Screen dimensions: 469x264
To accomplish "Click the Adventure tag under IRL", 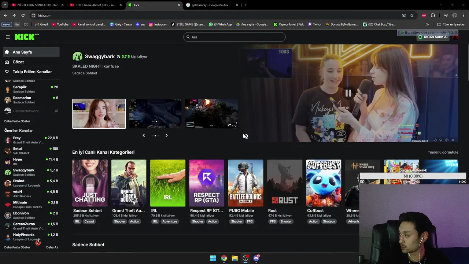I will pos(170,221).
